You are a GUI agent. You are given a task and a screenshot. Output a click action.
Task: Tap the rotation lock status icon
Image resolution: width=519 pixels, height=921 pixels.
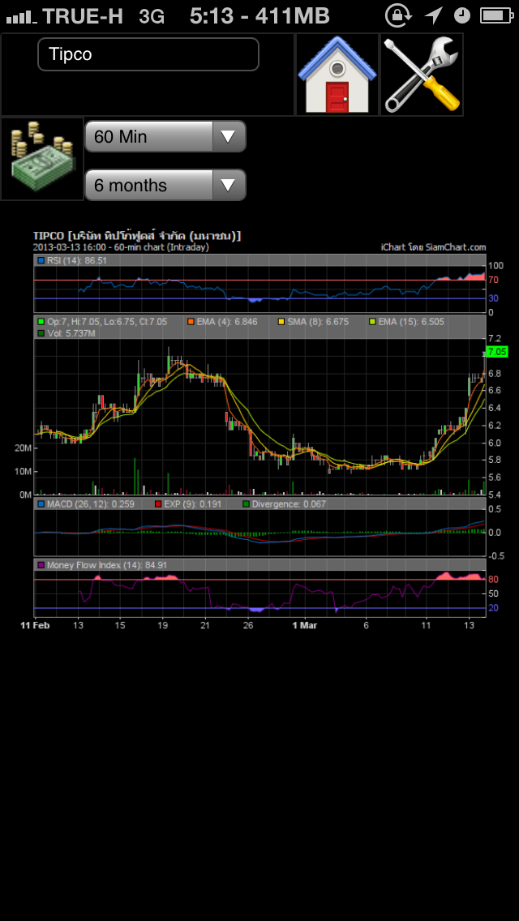[x=397, y=15]
